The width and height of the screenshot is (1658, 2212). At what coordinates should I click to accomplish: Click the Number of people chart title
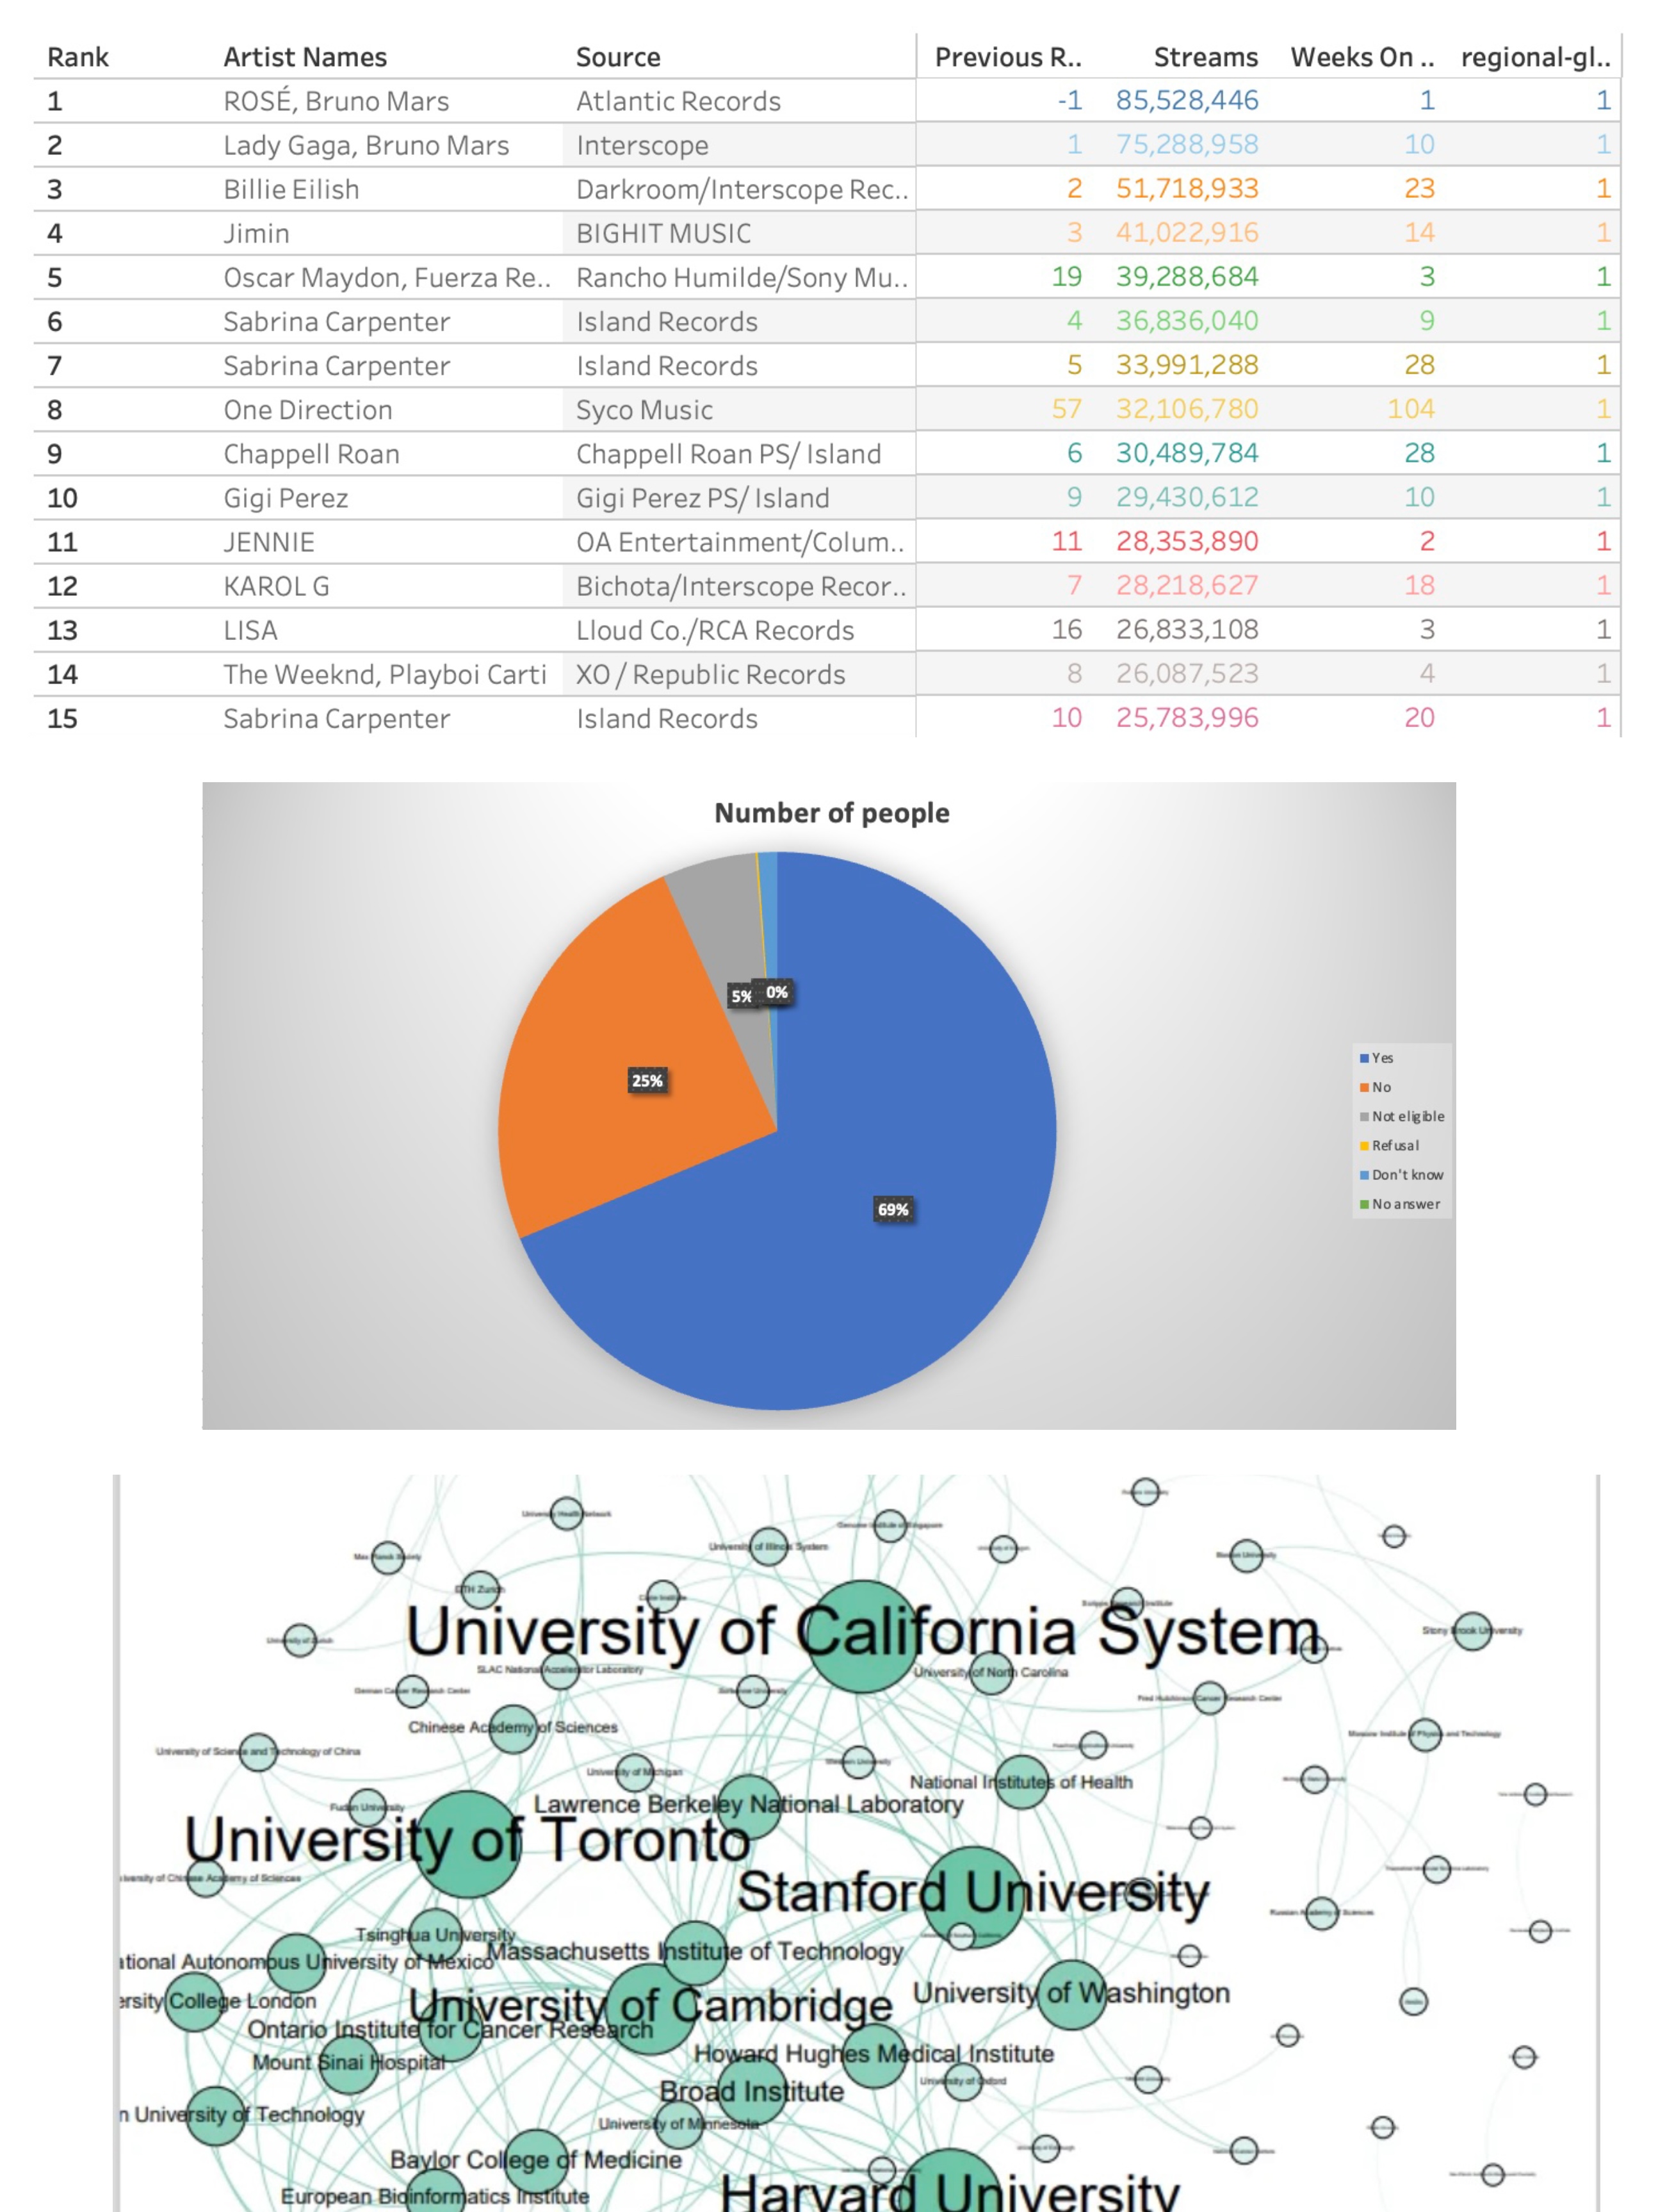831,813
